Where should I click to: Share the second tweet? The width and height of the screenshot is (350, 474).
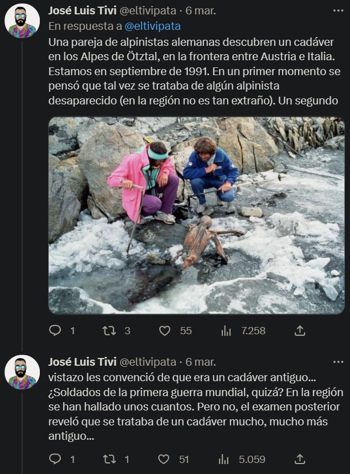coord(300,458)
